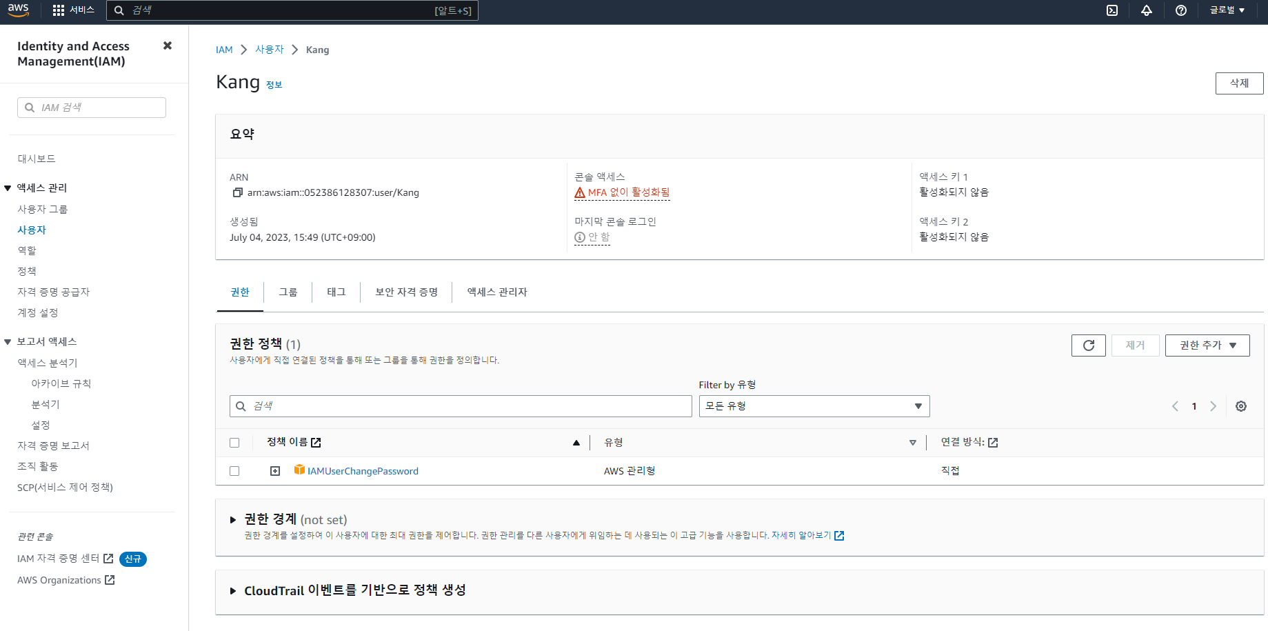Open Roles in the sidebar
Screen dimensions: 1268x631
click(x=27, y=250)
